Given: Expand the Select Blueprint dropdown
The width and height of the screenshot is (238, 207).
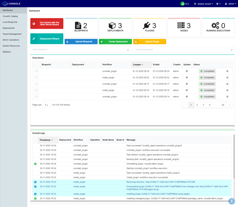Looking at the screenshot, I should coord(81,50).
